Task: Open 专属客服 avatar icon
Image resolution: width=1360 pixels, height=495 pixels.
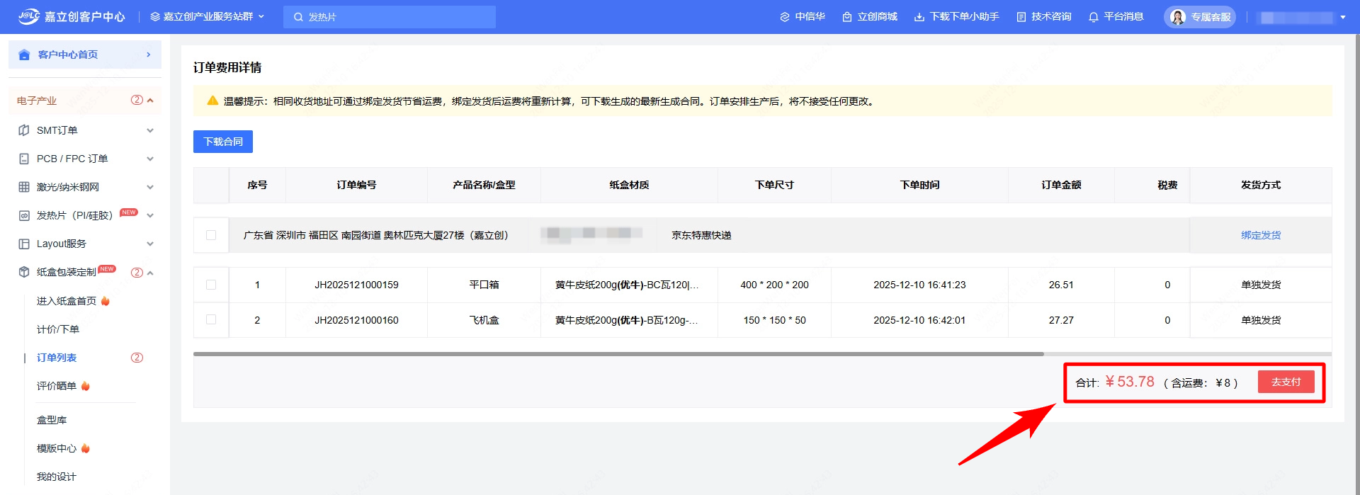Action: [x=1177, y=17]
